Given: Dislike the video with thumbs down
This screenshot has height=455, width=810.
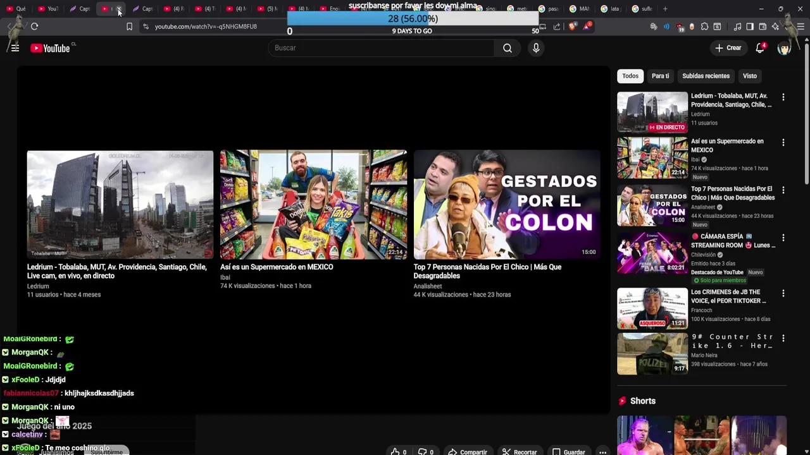Looking at the screenshot, I should click(426, 452).
